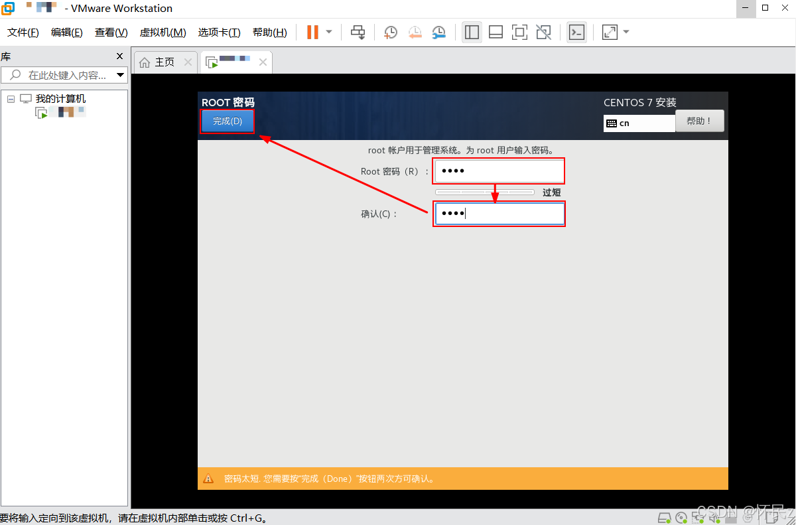Viewport: 796px width, 525px height.
Task: Click the home icon on 主页 tab
Action: pyautogui.click(x=145, y=62)
